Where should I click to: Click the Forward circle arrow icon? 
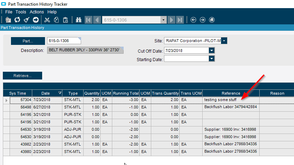[203, 20]
